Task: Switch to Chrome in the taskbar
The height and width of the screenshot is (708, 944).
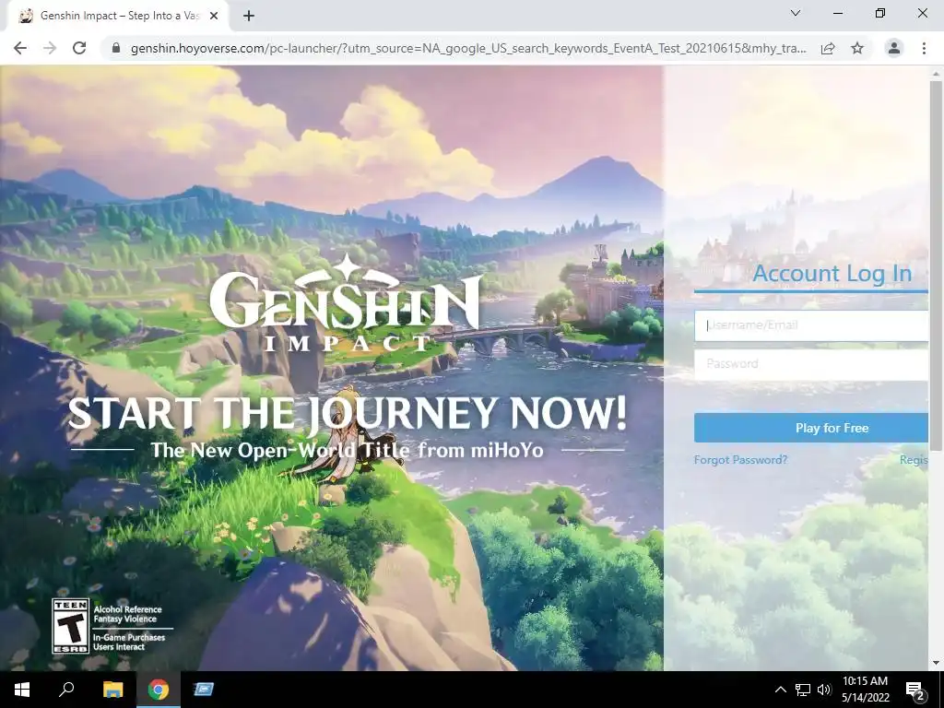Action: [159, 690]
